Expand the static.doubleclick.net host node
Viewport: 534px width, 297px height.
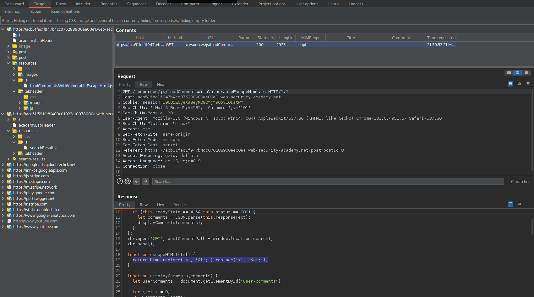click(3, 210)
